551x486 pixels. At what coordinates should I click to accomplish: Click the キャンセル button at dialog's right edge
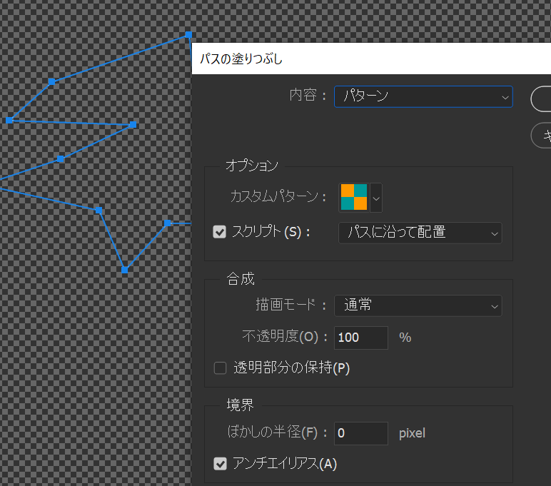click(x=542, y=135)
